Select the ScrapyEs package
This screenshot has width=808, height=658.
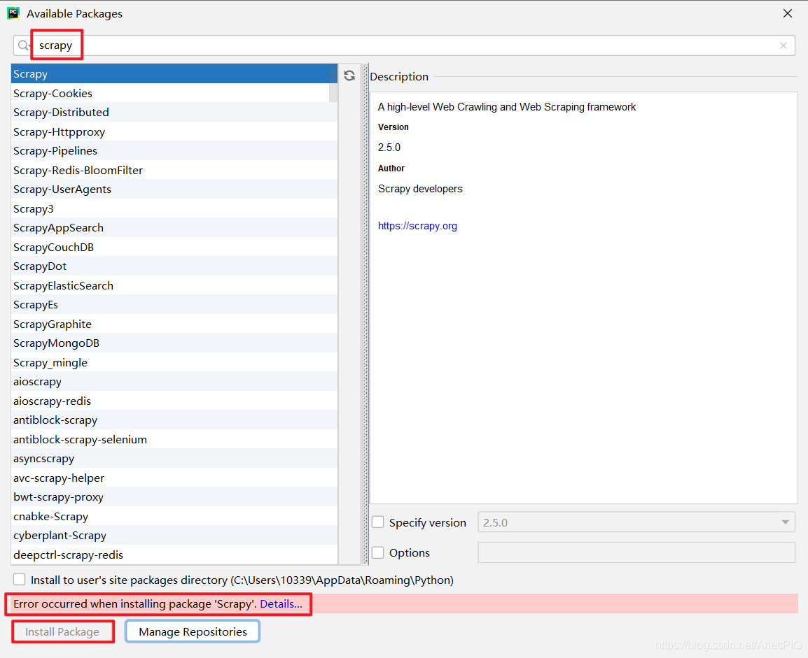click(174, 305)
